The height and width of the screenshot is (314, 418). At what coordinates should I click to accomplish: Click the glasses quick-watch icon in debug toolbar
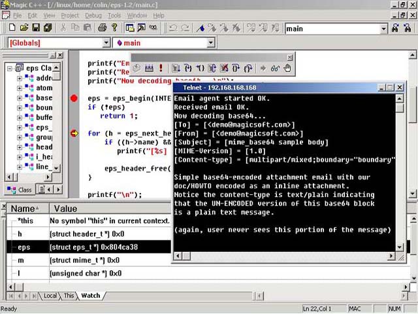[276, 68]
